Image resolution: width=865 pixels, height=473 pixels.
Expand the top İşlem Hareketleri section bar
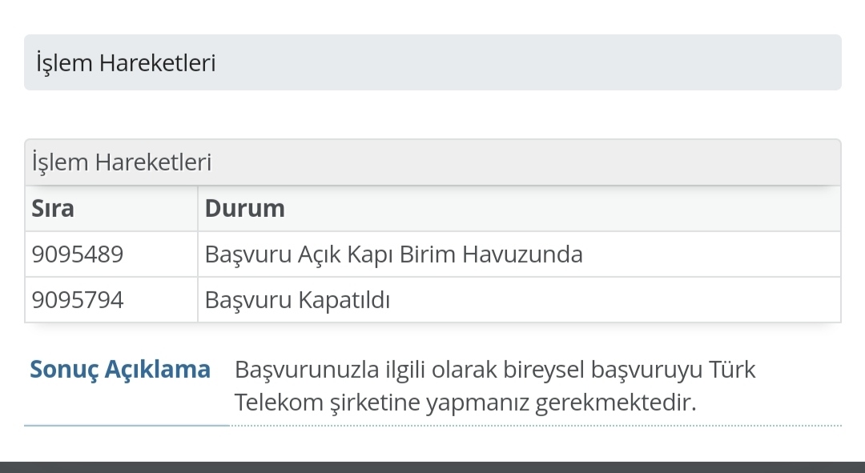pyautogui.click(x=432, y=62)
